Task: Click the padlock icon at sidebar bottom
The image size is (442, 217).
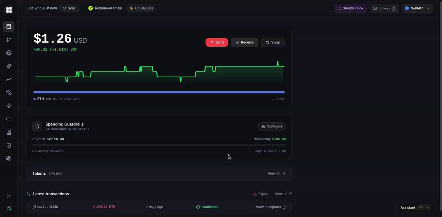Action: 9,208
